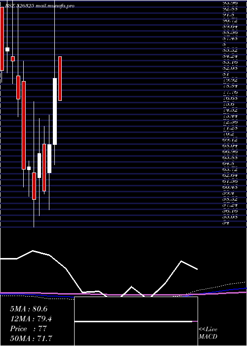The image size is (247, 346).
Task: Click the <<Live MACD label
Action: pyautogui.click(x=208, y=333)
